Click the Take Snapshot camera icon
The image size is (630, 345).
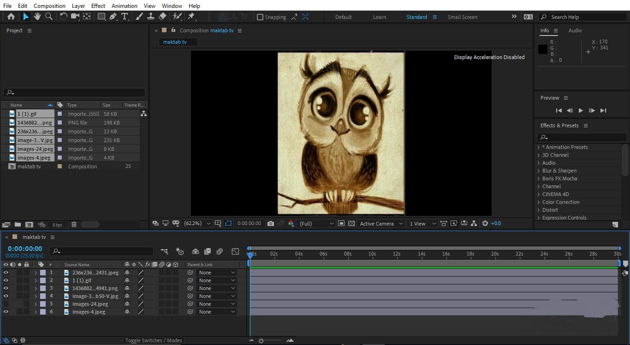pos(271,224)
